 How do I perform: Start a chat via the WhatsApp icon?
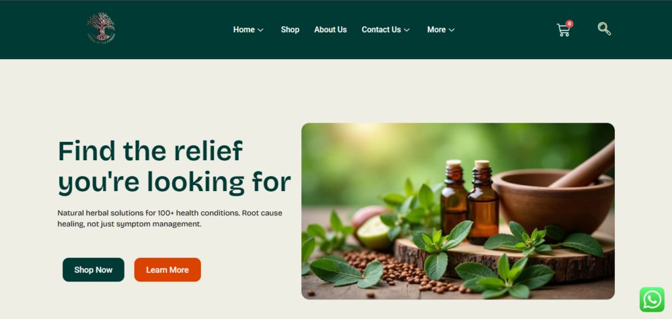coord(652,299)
